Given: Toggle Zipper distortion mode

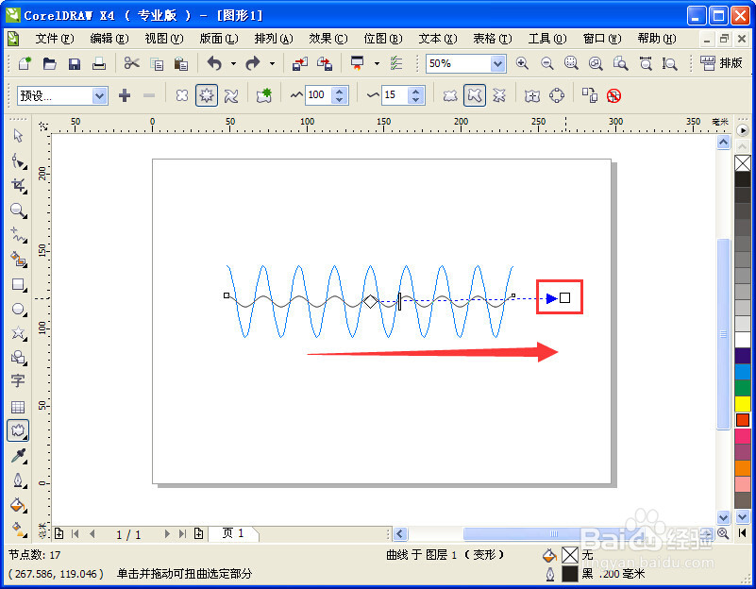Looking at the screenshot, I should coord(207,95).
